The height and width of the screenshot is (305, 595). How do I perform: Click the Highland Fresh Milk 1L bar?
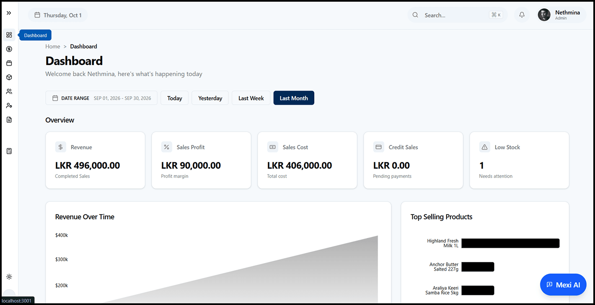510,243
